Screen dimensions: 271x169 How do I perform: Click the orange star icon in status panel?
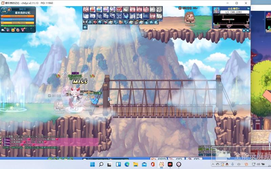pyautogui.click(x=13, y=30)
